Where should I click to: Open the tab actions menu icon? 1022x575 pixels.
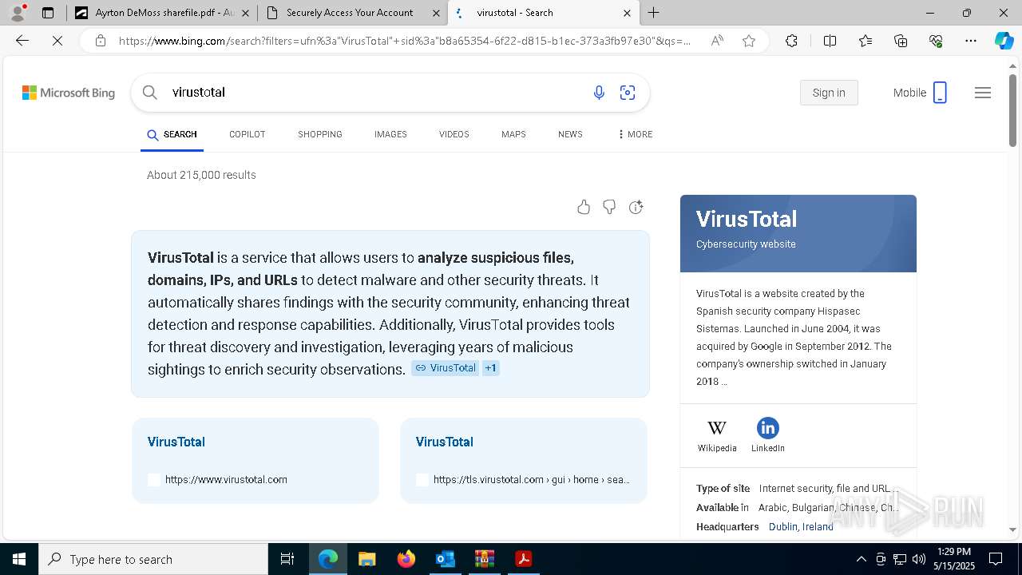point(48,13)
